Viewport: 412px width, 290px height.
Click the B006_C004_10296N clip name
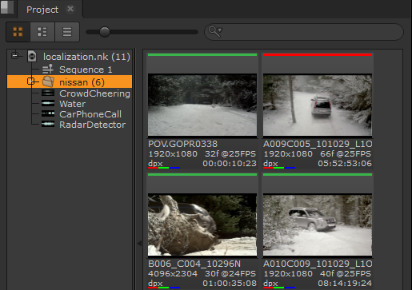click(x=194, y=264)
